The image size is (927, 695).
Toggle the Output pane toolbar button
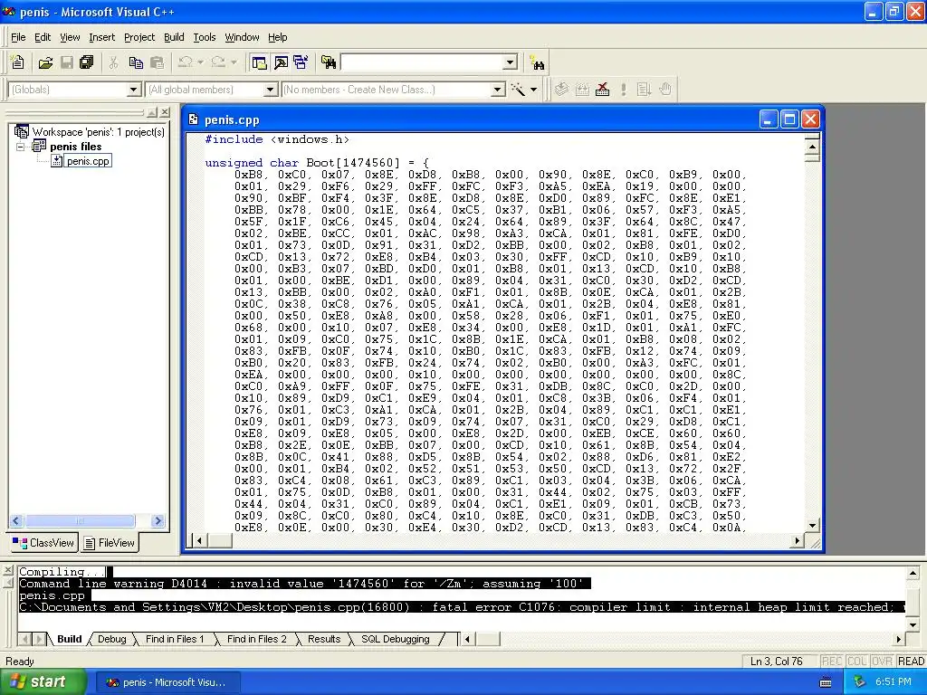[x=281, y=62]
